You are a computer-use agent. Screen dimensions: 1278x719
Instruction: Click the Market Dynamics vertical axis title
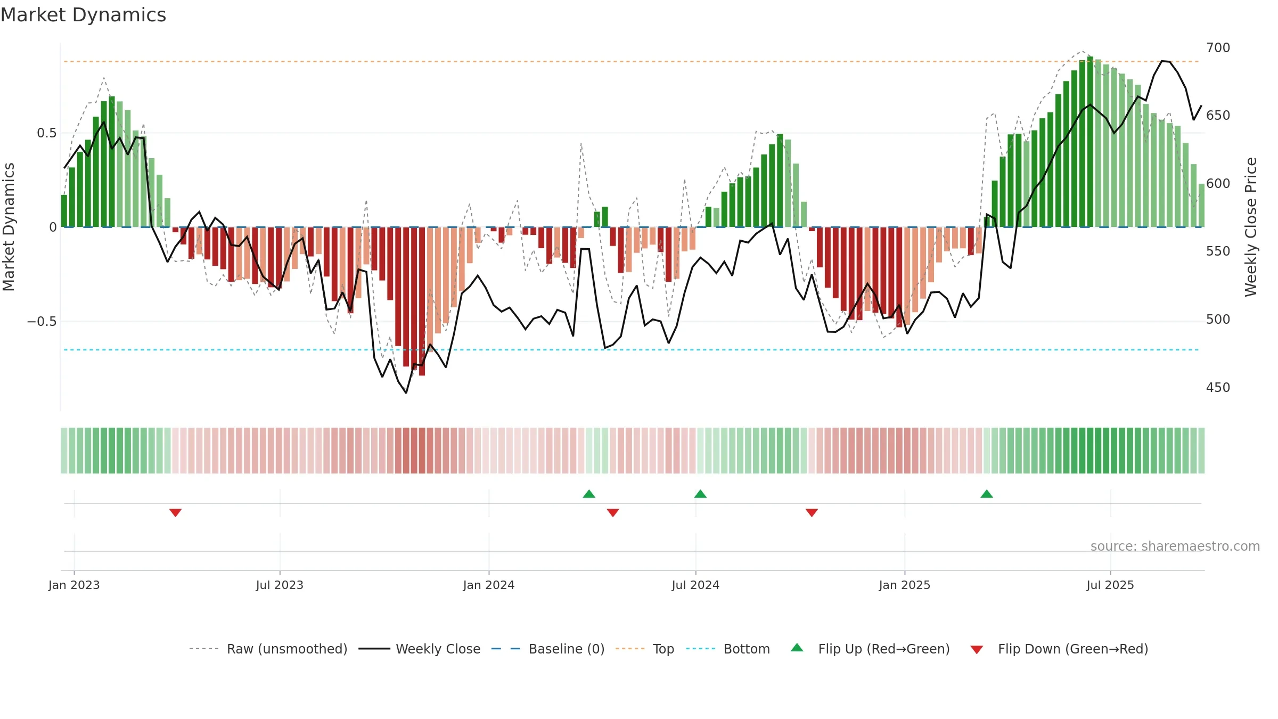point(9,227)
